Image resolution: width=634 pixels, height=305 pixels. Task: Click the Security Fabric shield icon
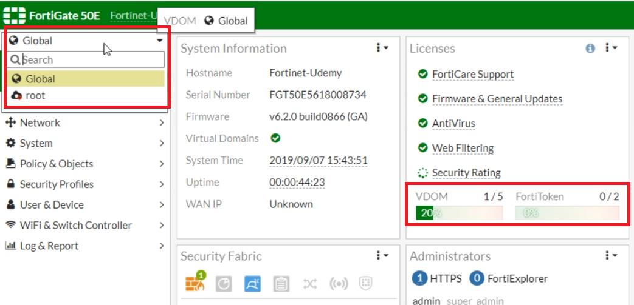[365, 283]
